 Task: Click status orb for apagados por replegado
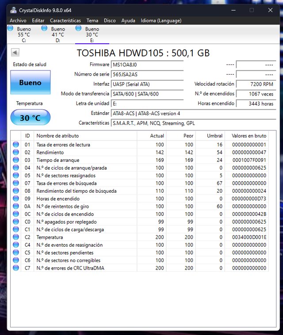click(x=16, y=221)
